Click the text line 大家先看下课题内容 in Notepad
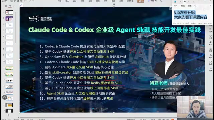The width and height of the screenshot is (214, 120). pyautogui.click(x=191, y=17)
